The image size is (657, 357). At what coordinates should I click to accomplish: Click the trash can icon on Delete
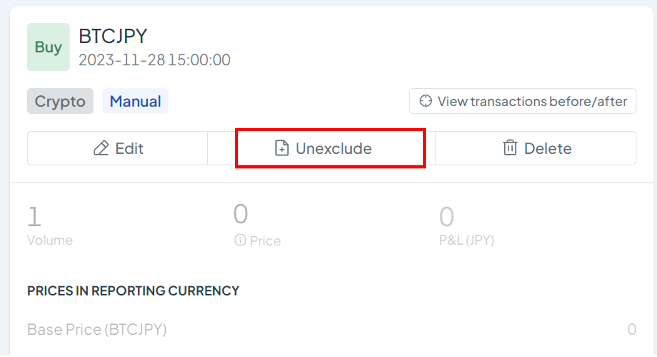(509, 148)
